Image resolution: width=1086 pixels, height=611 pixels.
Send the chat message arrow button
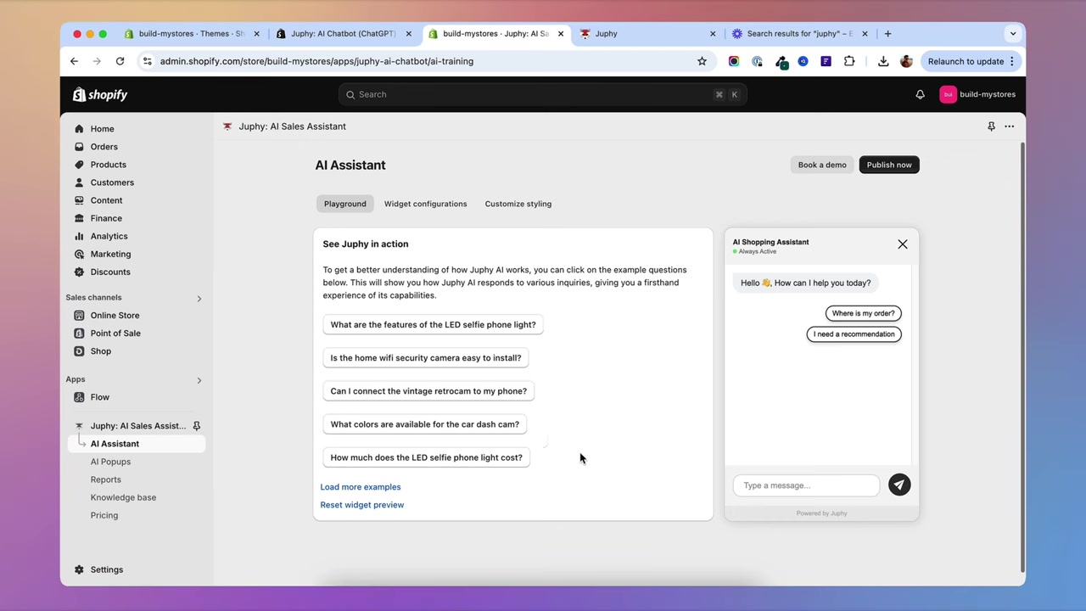pos(899,485)
